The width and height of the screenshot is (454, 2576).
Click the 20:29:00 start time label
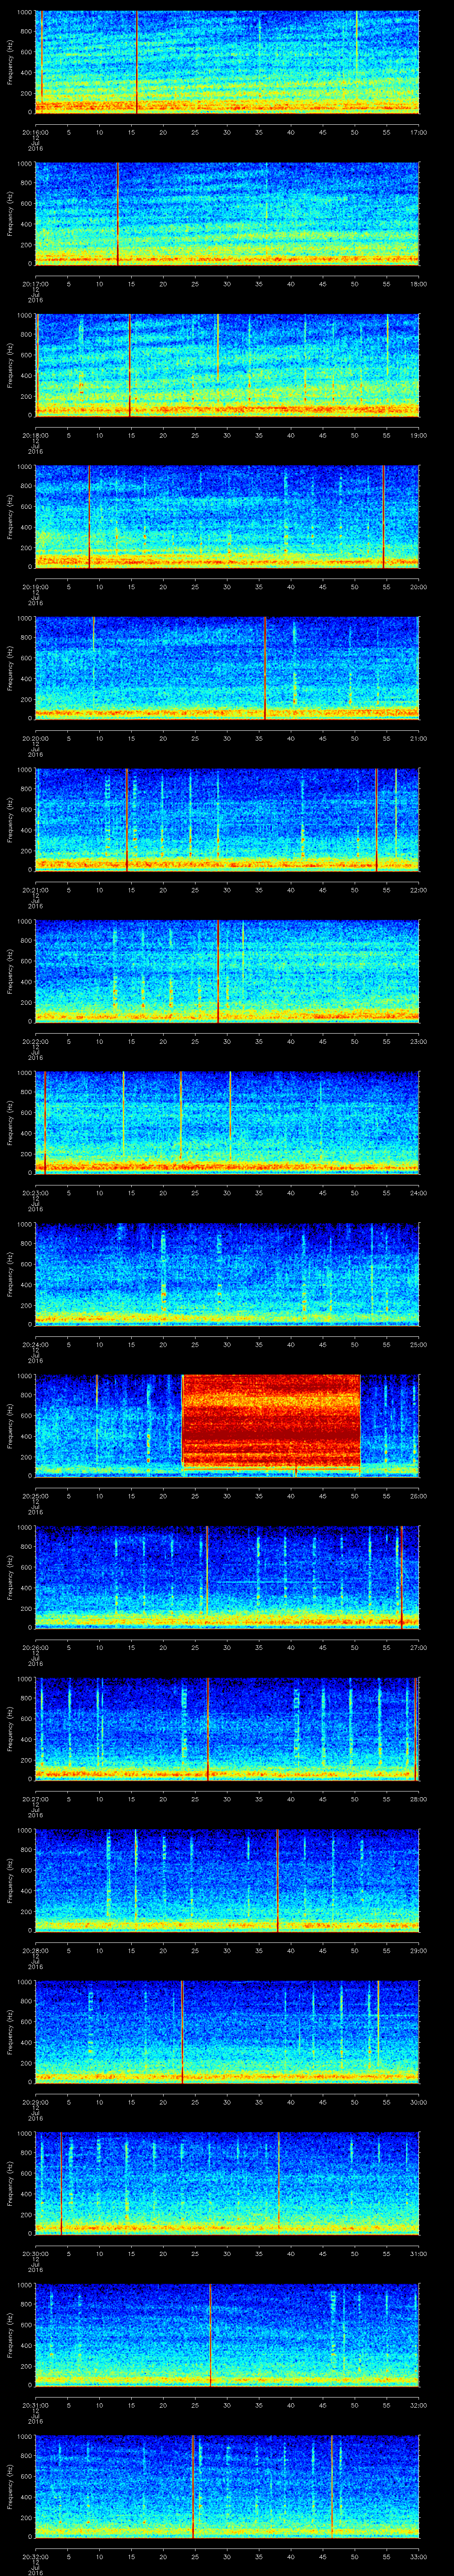[x=36, y=2101]
